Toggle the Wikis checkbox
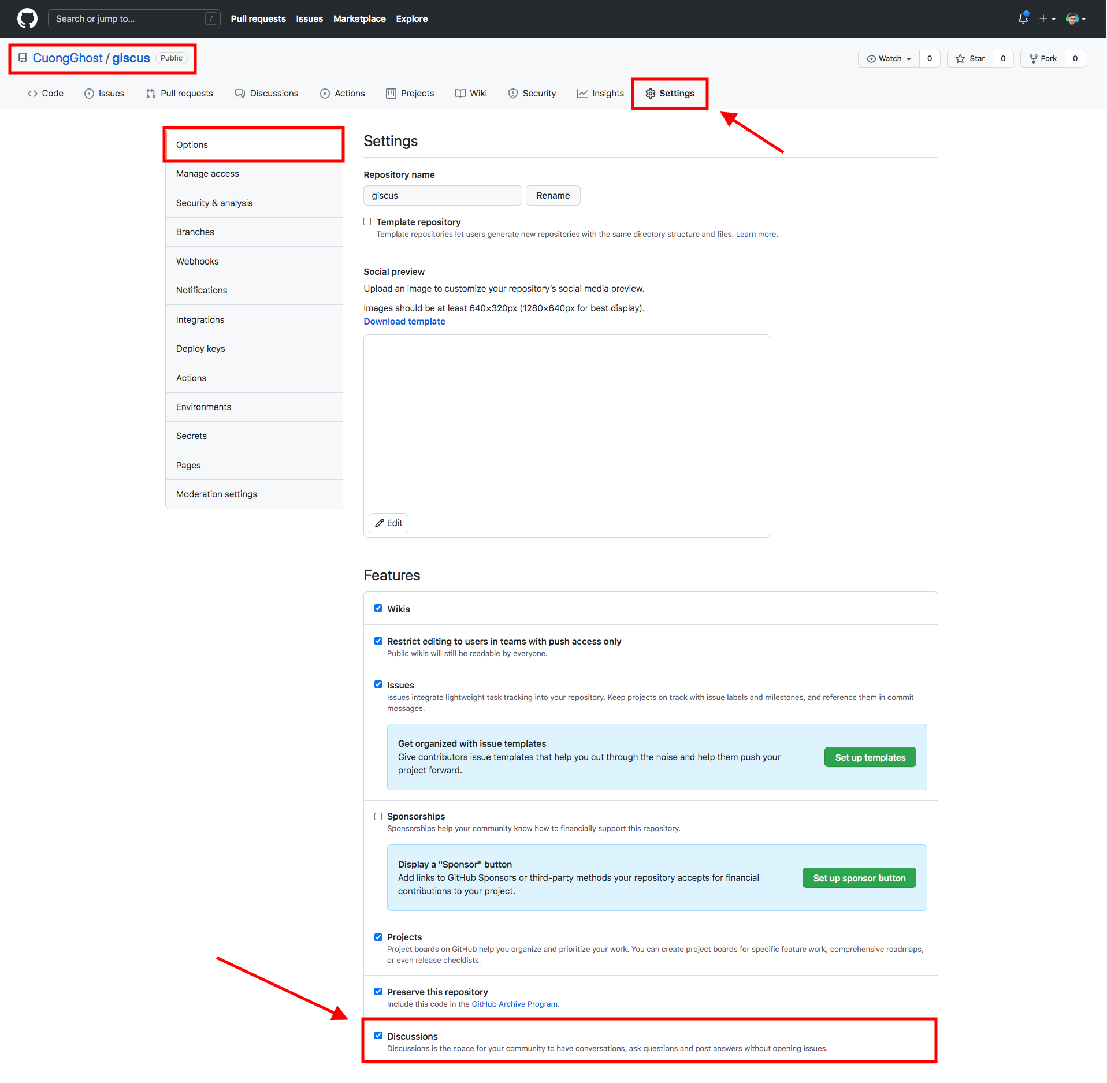 [x=378, y=608]
